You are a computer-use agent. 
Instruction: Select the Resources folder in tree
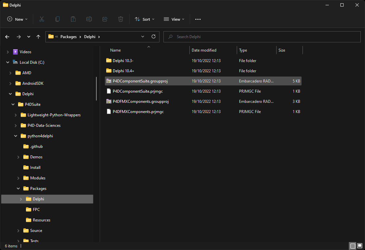[41, 220]
